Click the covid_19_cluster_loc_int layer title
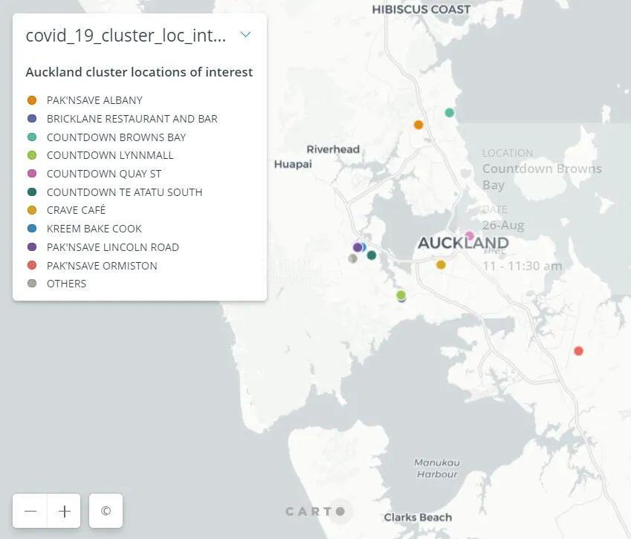This screenshot has height=539, width=631. (126, 36)
